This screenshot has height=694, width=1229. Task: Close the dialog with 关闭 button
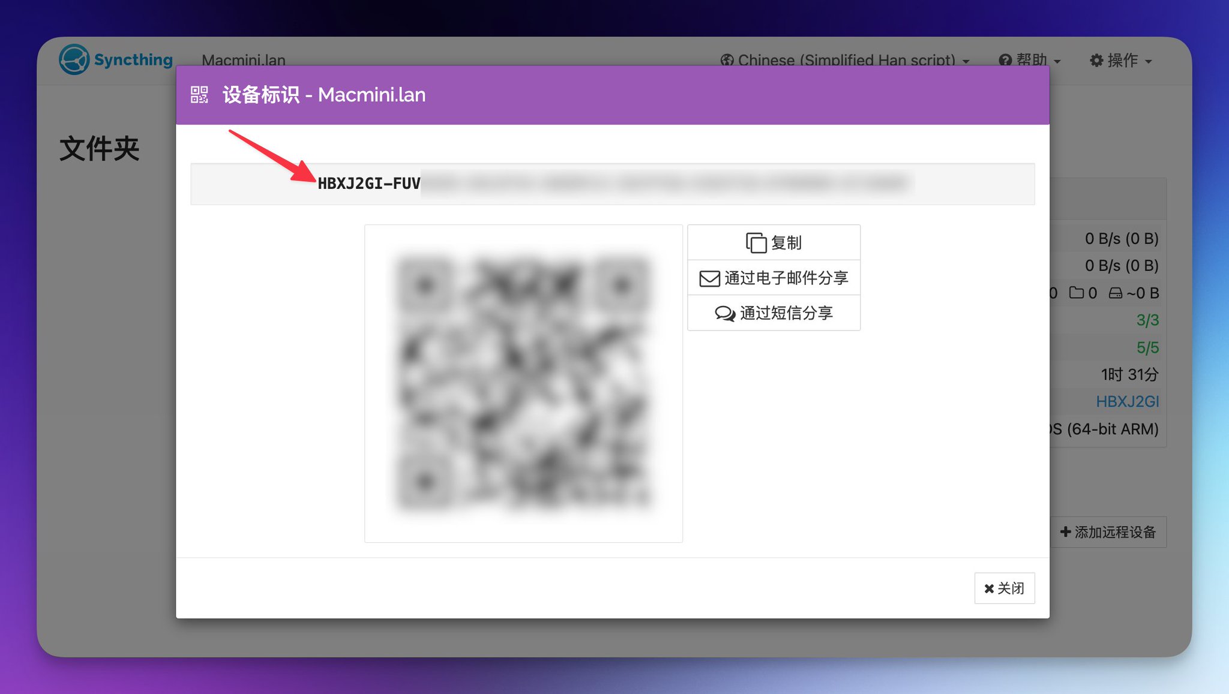pyautogui.click(x=1005, y=588)
